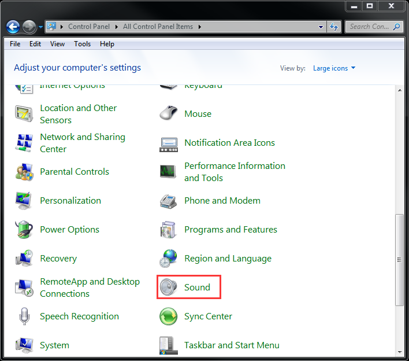Open the View menu
This screenshot has height=361, width=409.
point(57,44)
